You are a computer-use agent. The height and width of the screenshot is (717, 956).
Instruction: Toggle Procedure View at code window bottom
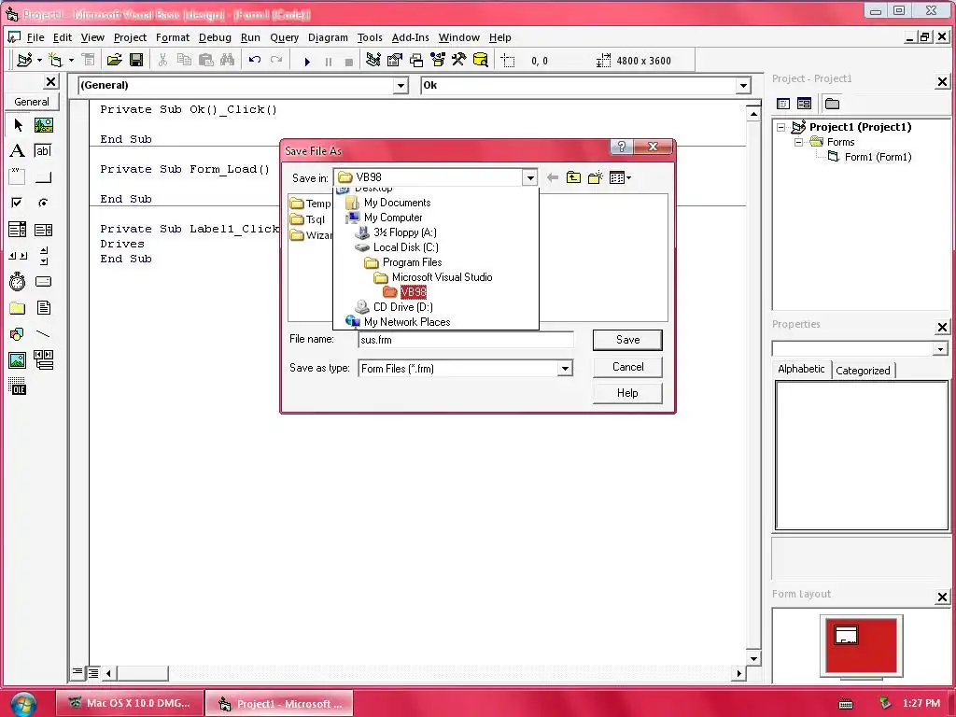tap(77, 672)
